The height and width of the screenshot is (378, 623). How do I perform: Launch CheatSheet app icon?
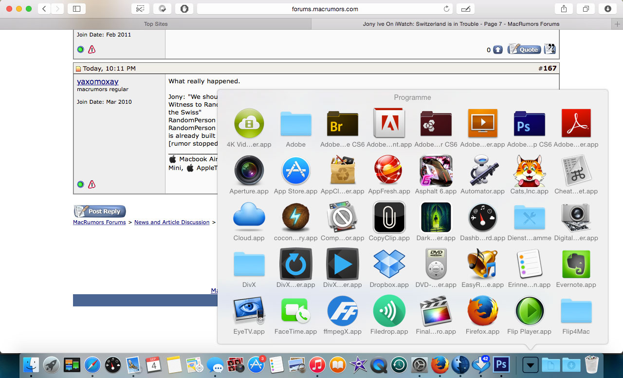(x=576, y=170)
